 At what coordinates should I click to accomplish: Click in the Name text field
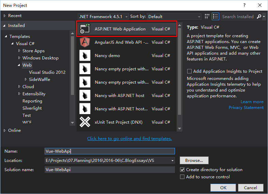110,151
